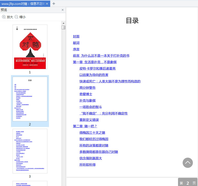The width and height of the screenshot is (198, 186).
Task: Open a new tab with the plus icon
Action: 54,4
